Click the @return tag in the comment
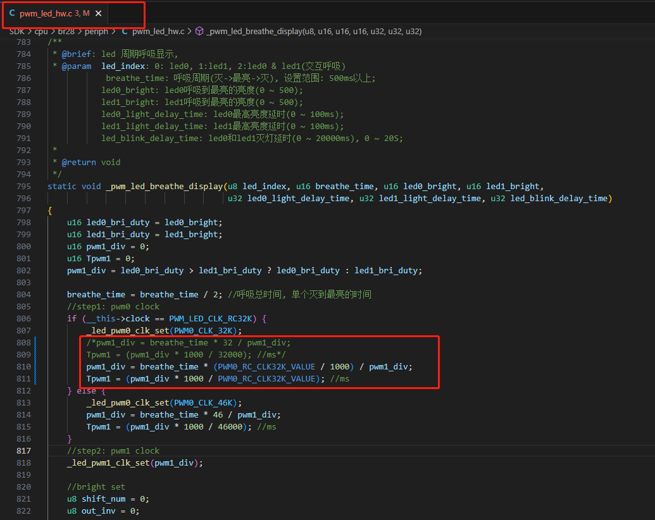This screenshot has height=520, width=655. pos(79,163)
